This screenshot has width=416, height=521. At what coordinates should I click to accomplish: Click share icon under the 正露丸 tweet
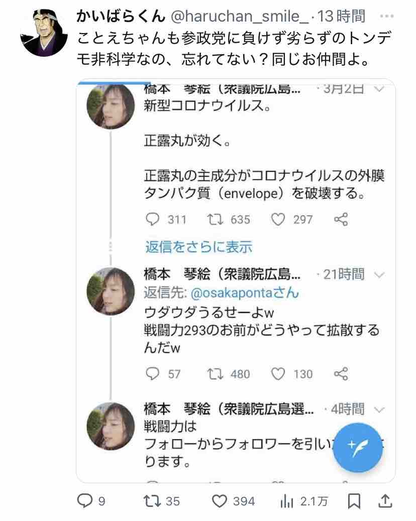coord(341,219)
